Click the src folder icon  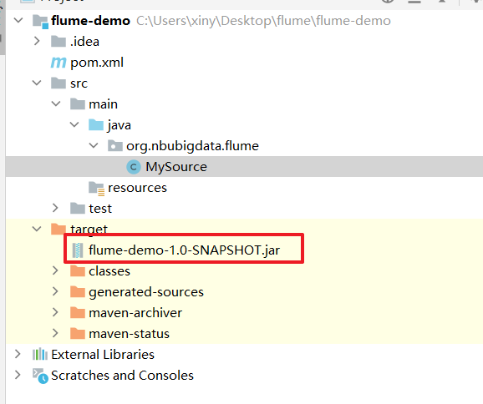click(x=58, y=83)
